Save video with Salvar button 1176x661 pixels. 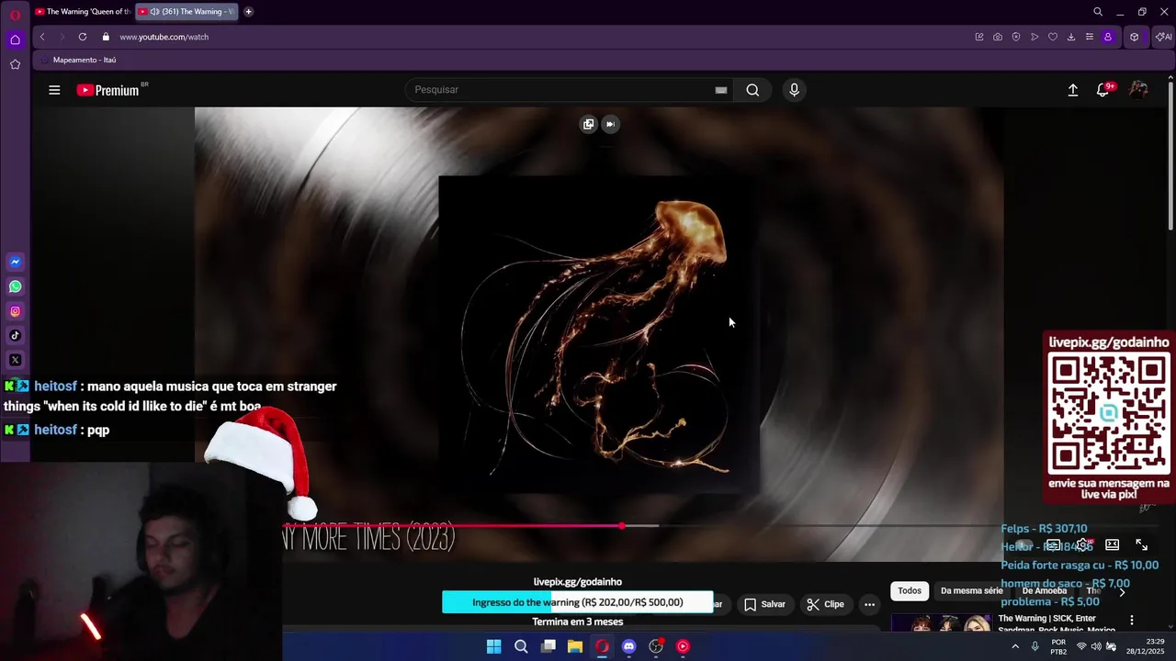coord(764,604)
